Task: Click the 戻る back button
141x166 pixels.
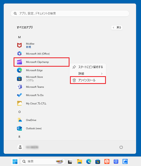Action: 117,28
